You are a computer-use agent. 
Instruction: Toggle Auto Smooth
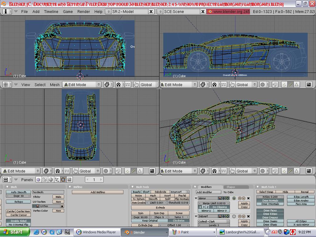point(19,192)
